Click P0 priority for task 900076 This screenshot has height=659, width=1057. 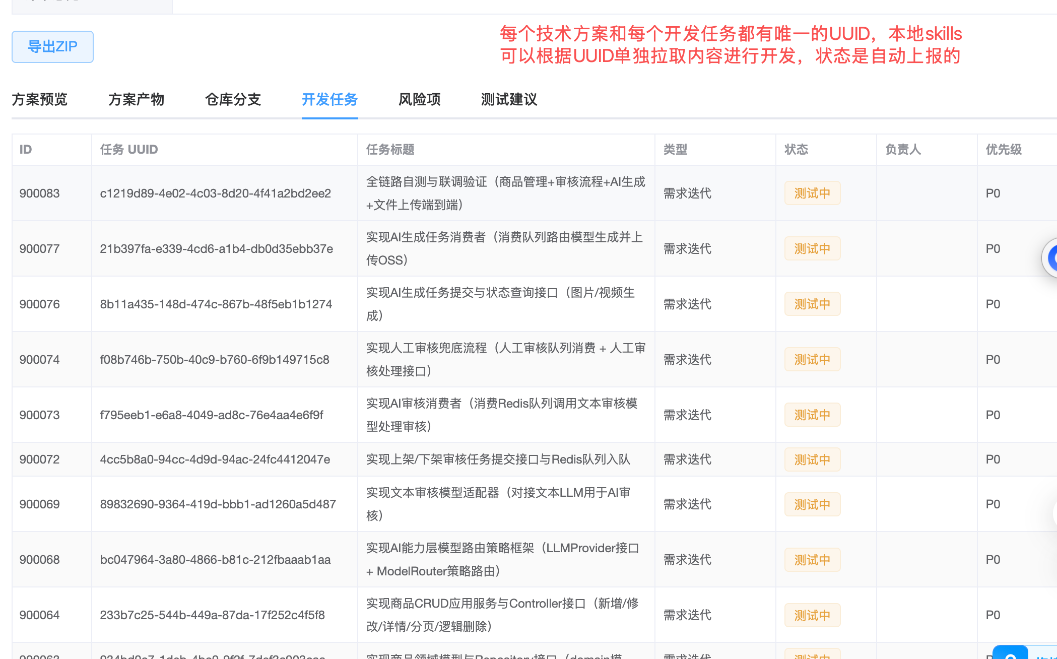(993, 304)
